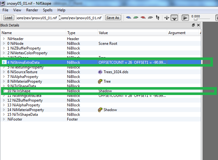Viewport: 218px width, 160px height.
Task: Click the Trees_1024.dds value text
Action: (x=116, y=72)
